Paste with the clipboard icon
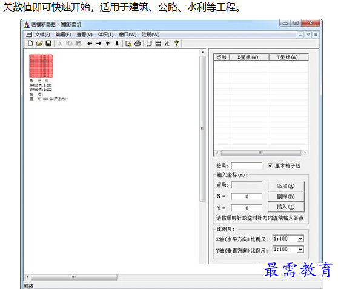The width and height of the screenshot is (338, 289). (78, 44)
